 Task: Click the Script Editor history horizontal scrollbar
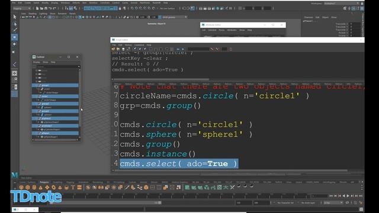coord(162,79)
